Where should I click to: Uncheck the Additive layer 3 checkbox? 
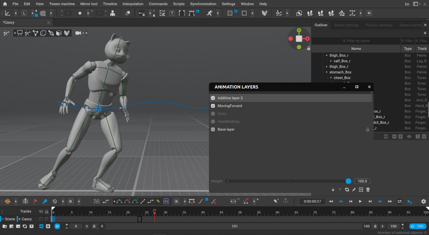213,98
